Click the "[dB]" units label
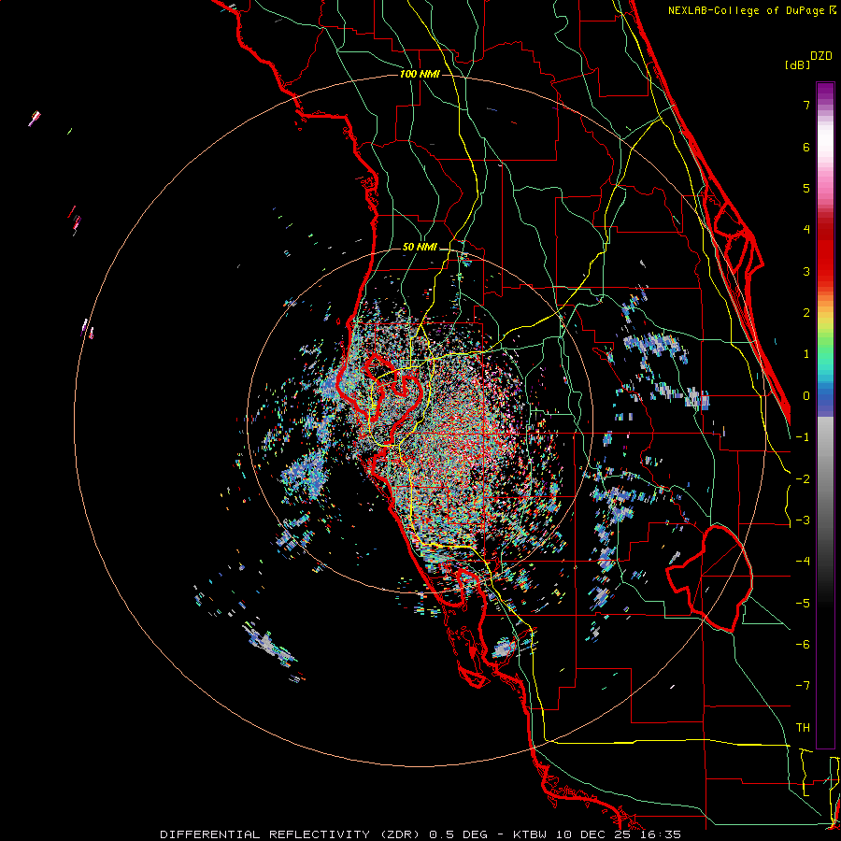Screen dimensions: 841x841 tap(798, 64)
